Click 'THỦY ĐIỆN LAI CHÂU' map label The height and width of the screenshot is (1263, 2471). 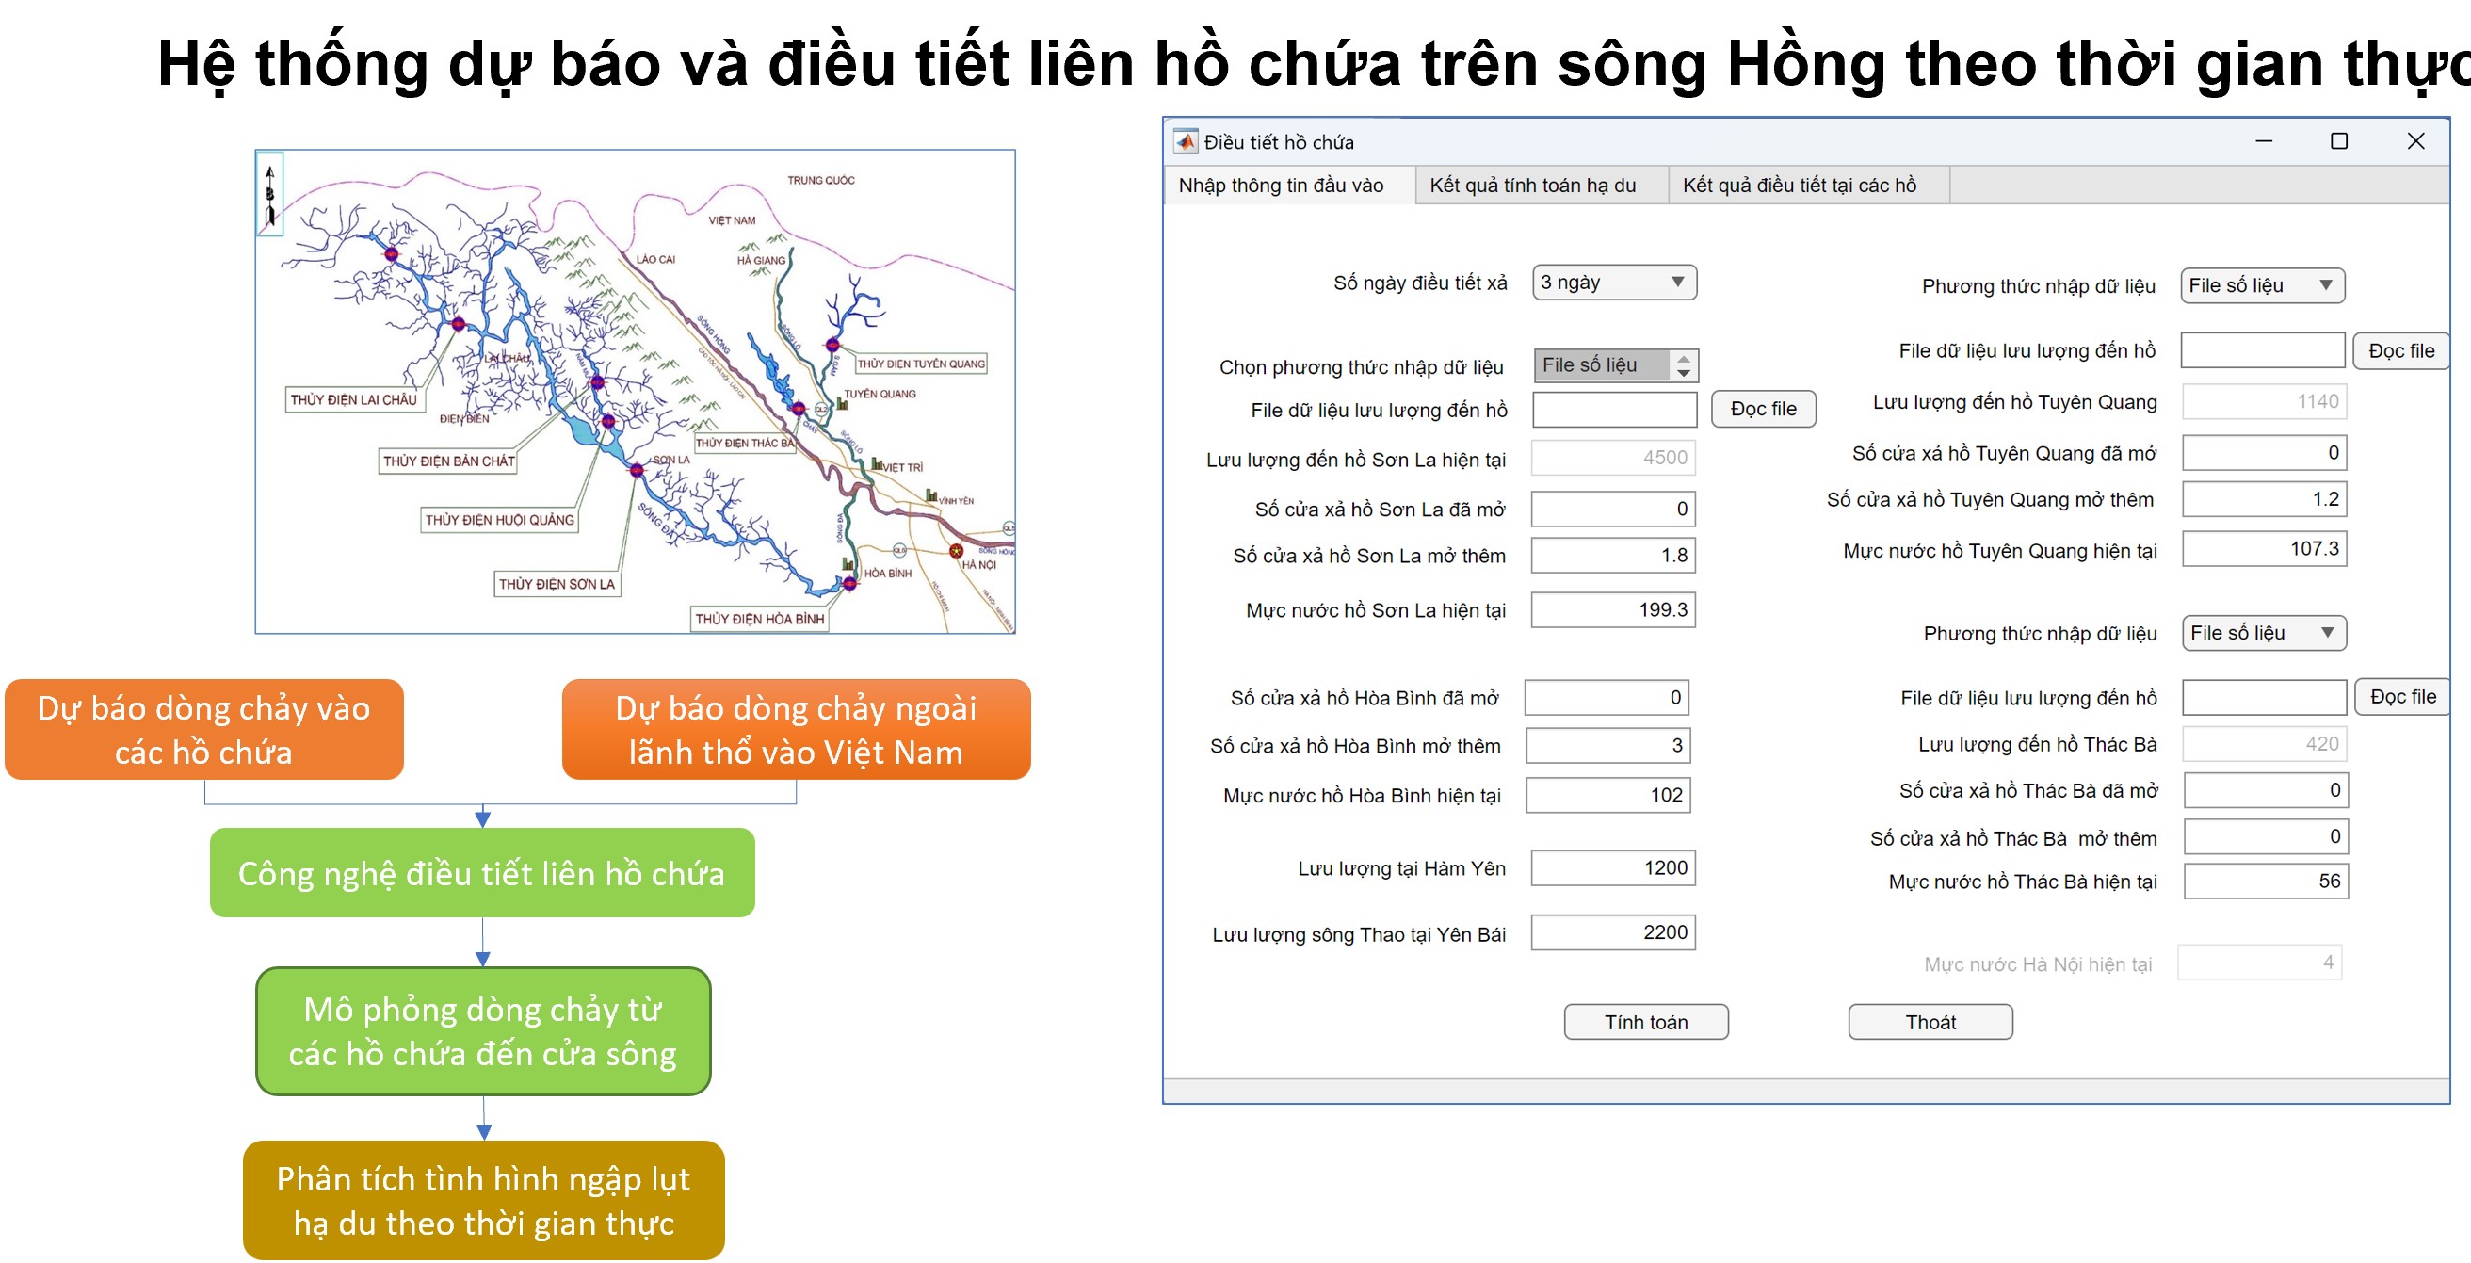click(x=354, y=399)
